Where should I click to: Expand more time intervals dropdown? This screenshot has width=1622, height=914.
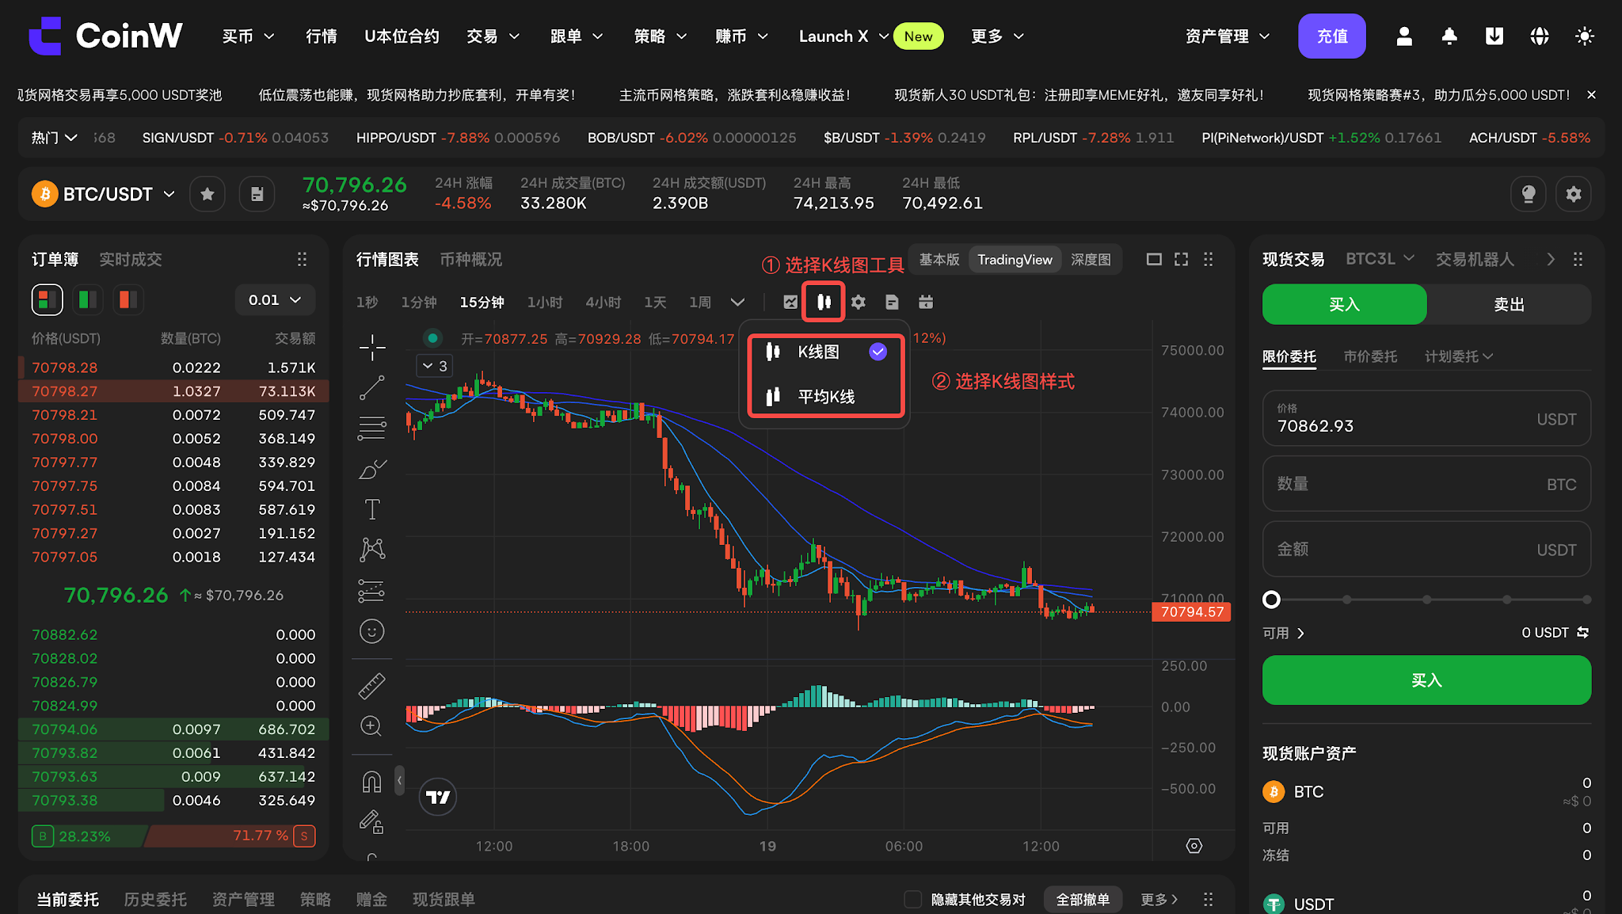click(x=737, y=302)
